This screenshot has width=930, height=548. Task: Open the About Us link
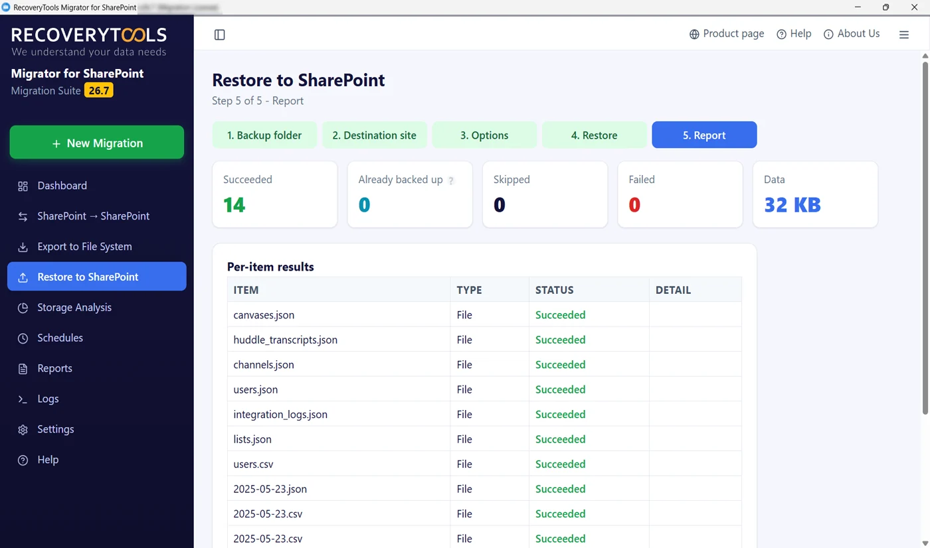[852, 34]
